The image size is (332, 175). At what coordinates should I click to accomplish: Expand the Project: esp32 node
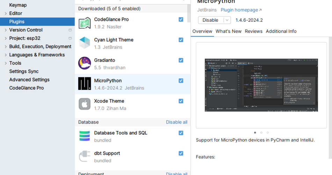[6, 38]
